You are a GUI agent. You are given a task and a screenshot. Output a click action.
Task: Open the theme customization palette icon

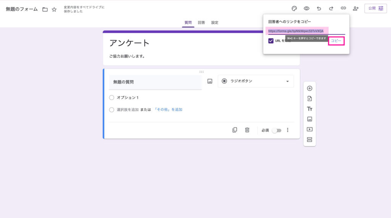click(294, 8)
